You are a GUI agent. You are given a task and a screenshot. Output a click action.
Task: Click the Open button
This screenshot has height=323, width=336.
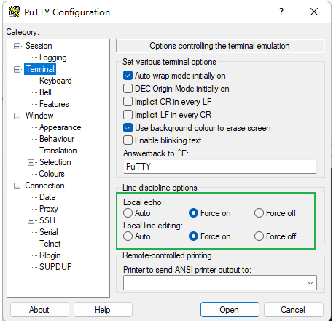pyautogui.click(x=230, y=310)
